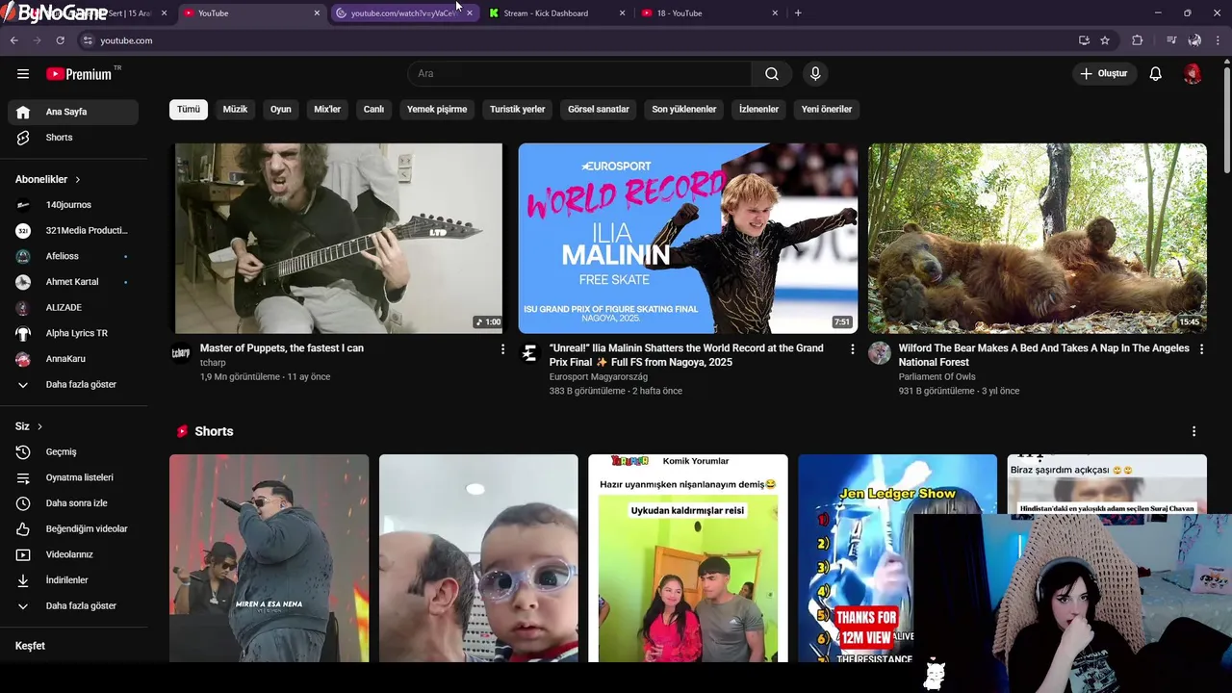Start voice search with microphone icon
The image size is (1232, 693).
tap(815, 74)
